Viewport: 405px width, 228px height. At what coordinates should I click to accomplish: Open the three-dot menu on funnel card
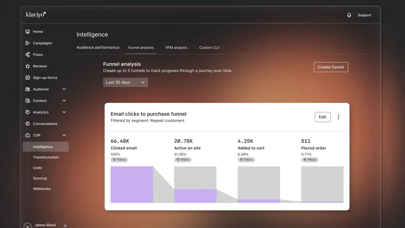pos(338,117)
